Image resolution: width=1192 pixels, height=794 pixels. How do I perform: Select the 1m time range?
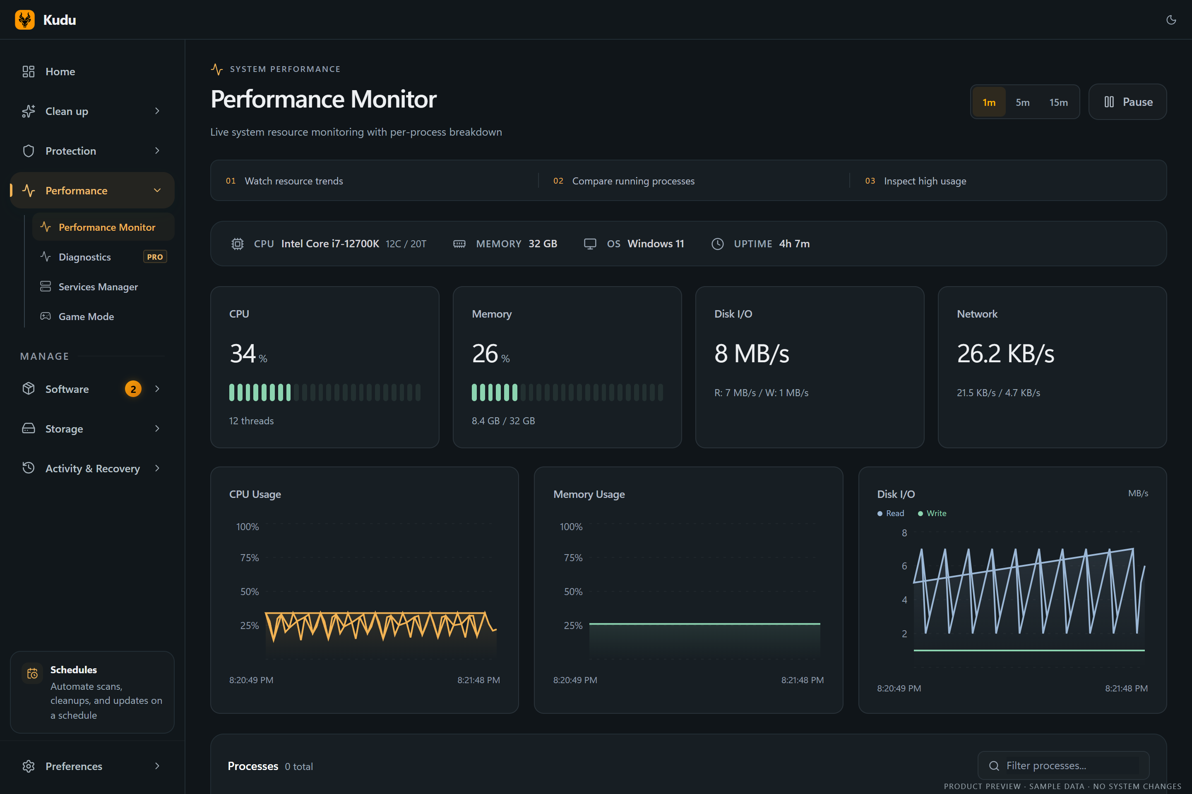pyautogui.click(x=989, y=102)
